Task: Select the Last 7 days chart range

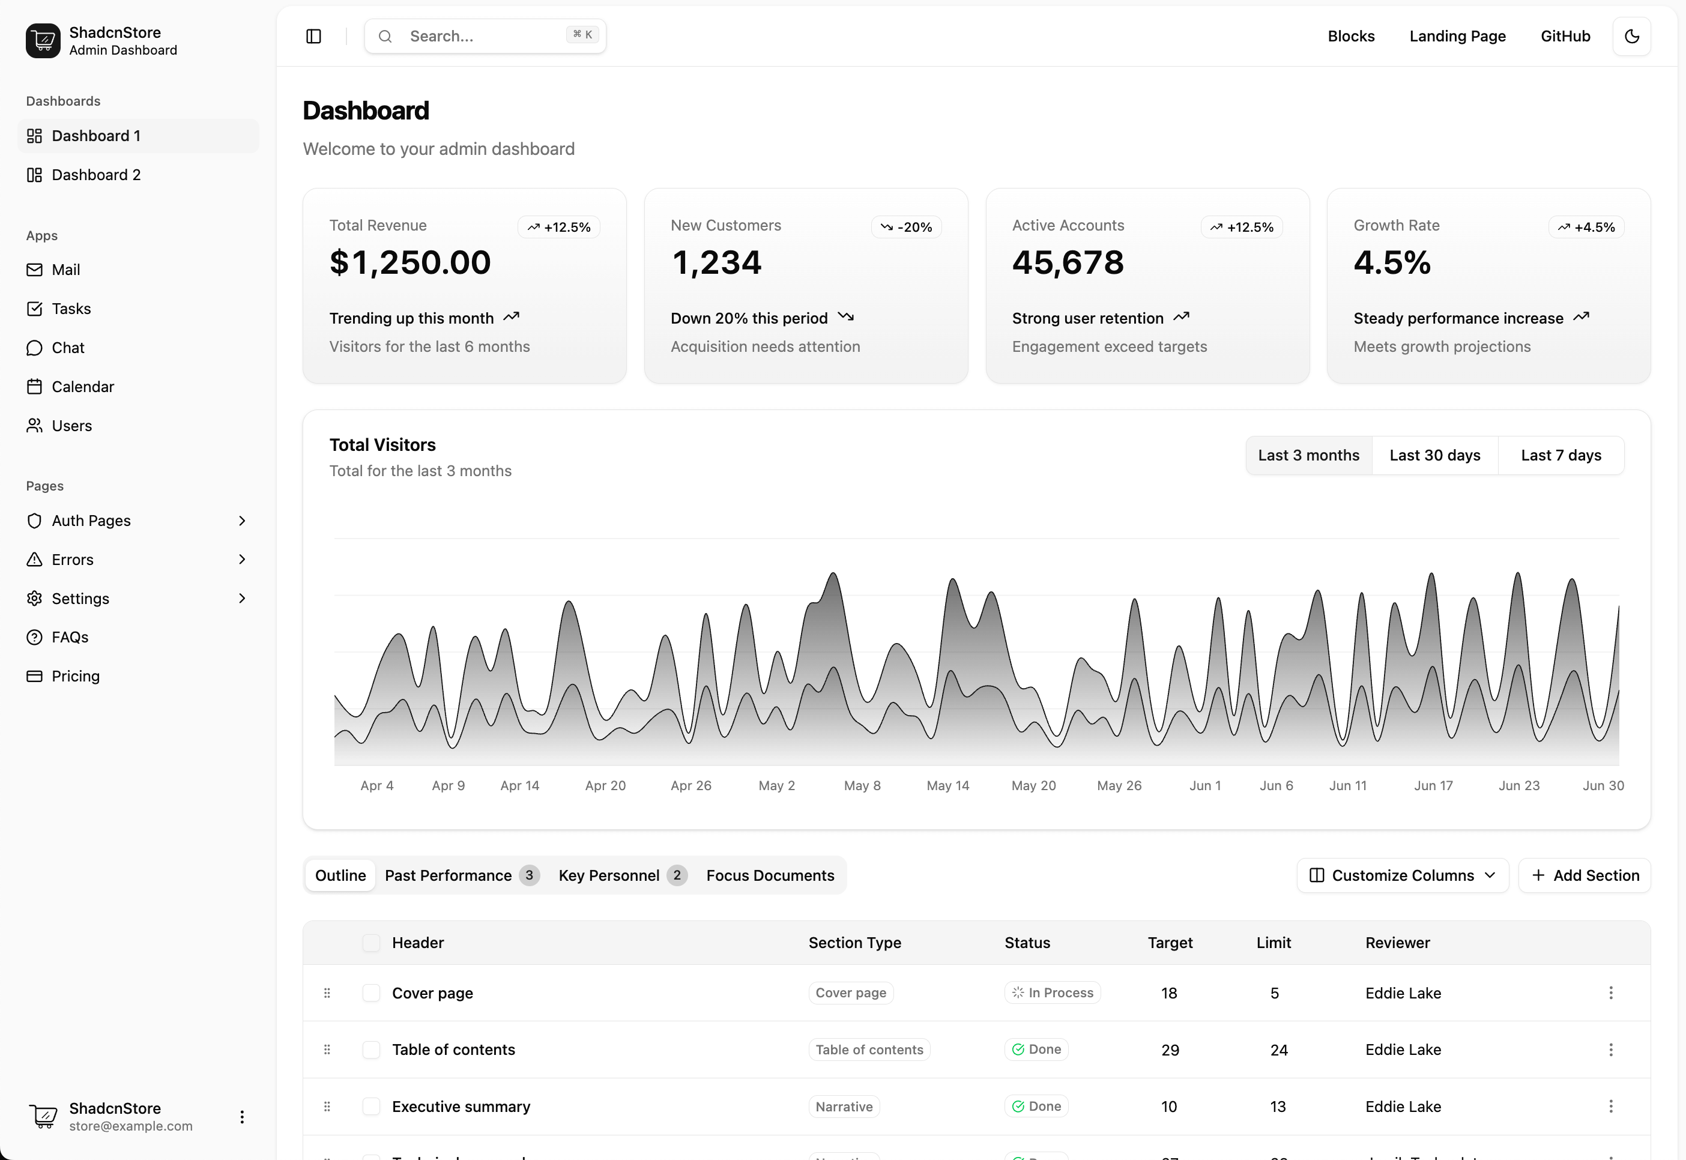Action: point(1561,455)
